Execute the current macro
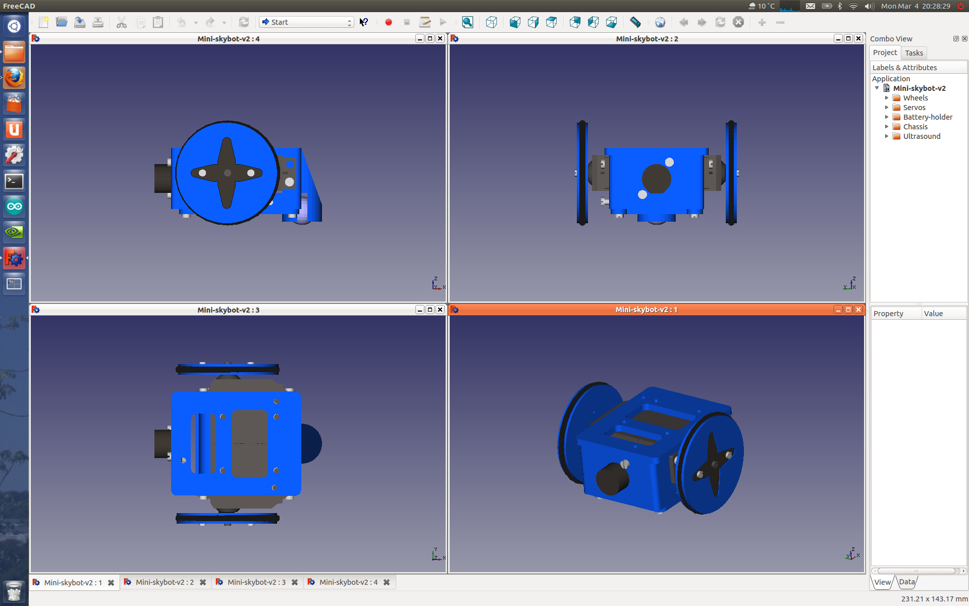This screenshot has width=969, height=606. [443, 22]
